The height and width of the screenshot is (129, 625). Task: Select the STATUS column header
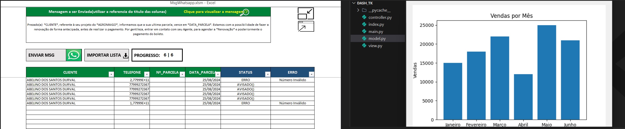click(x=246, y=72)
